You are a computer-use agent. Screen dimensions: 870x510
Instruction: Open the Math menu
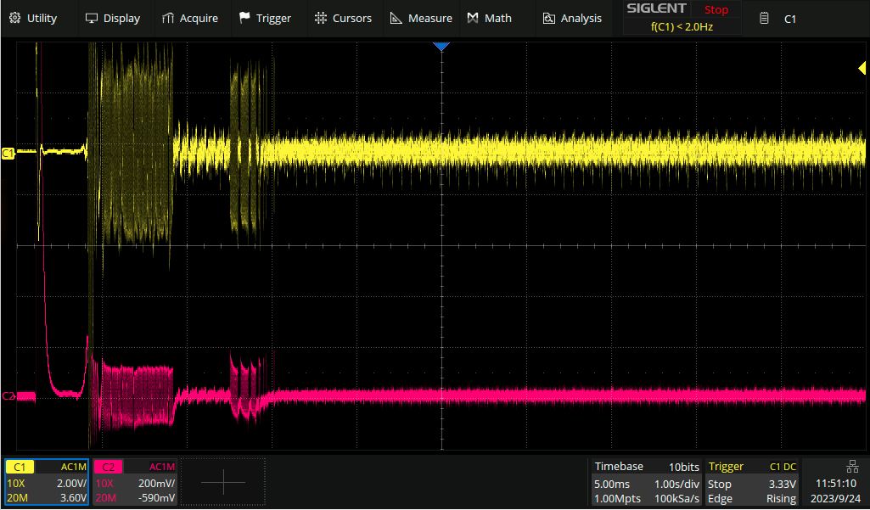[x=490, y=19]
